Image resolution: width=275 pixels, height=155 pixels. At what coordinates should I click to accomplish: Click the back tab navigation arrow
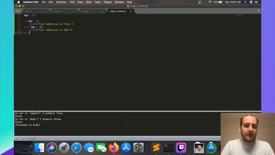pyautogui.click(x=17, y=11)
